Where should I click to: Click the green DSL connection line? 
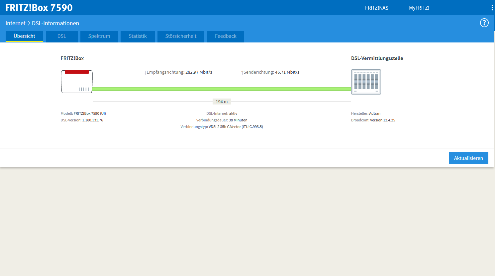point(222,89)
